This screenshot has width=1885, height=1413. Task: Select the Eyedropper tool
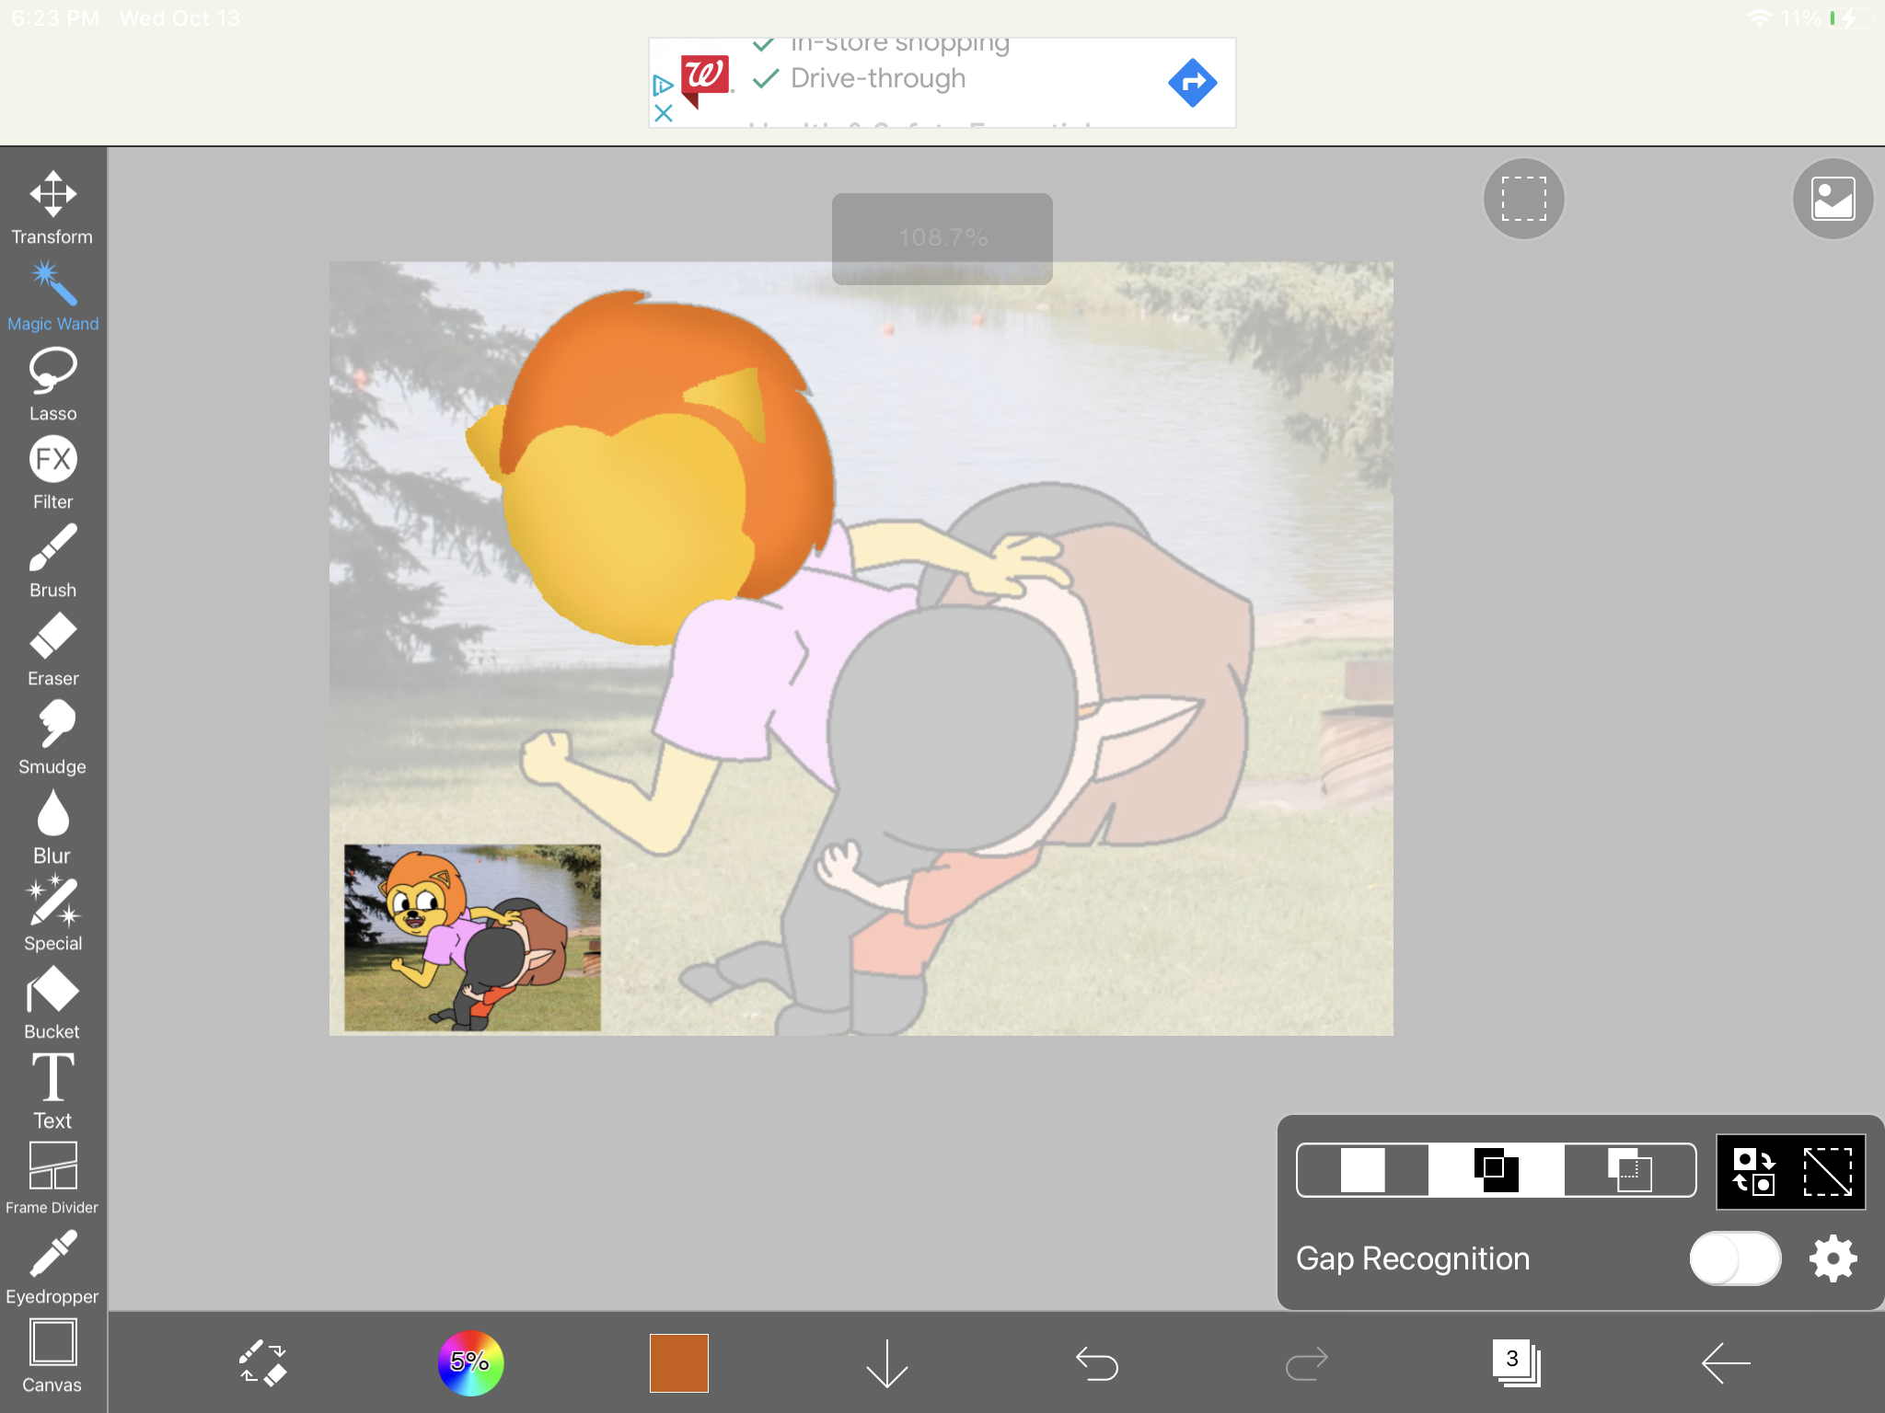52,1266
